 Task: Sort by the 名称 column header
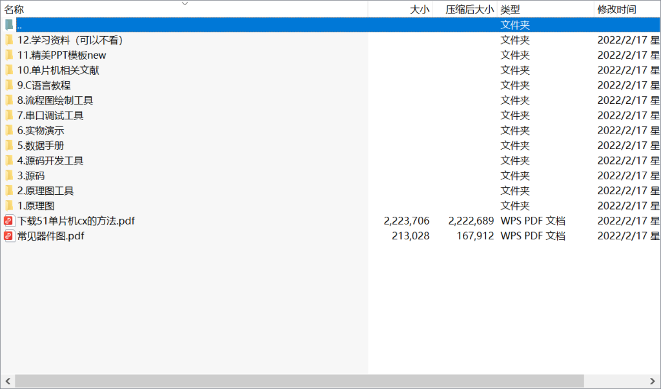[15, 10]
